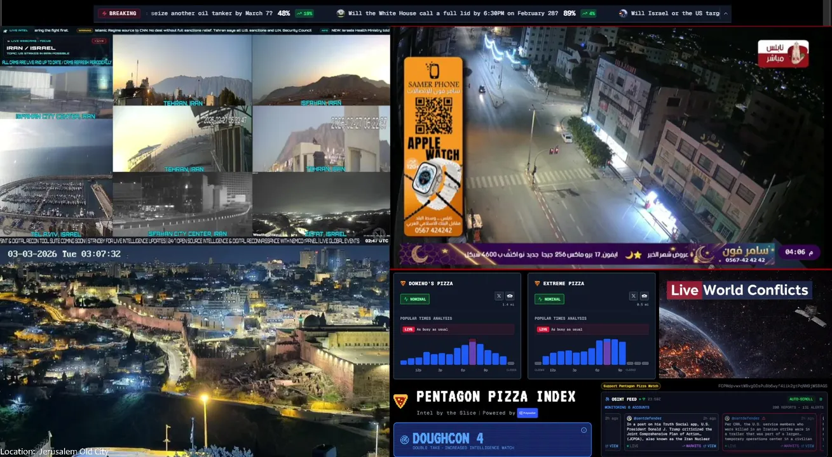Click the 02:47 UTC clock readout
The width and height of the screenshot is (832, 457).
(375, 241)
